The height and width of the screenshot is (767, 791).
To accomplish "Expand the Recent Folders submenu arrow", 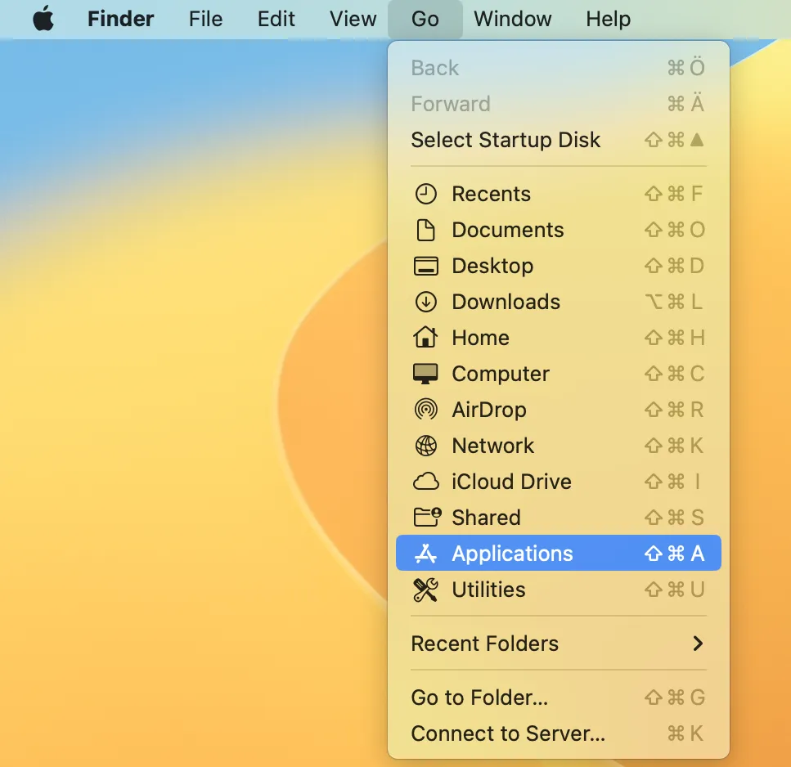I will click(x=698, y=644).
